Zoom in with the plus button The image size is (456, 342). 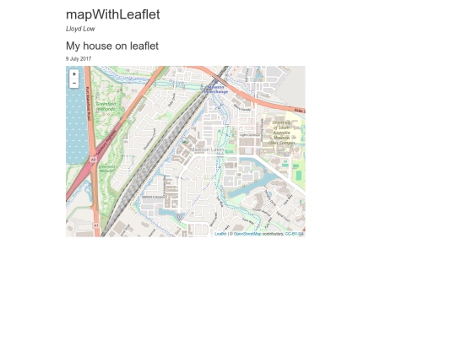point(74,74)
